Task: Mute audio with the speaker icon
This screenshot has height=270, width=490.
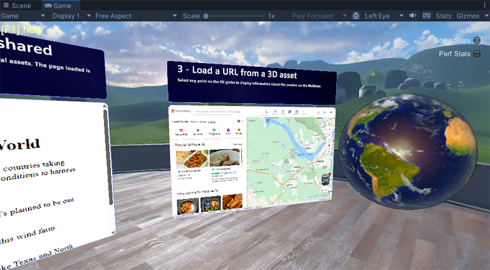Action: (x=413, y=16)
